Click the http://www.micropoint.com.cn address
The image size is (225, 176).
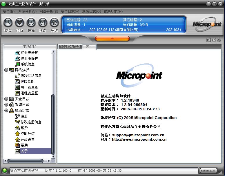pyautogui.click(x=139, y=139)
